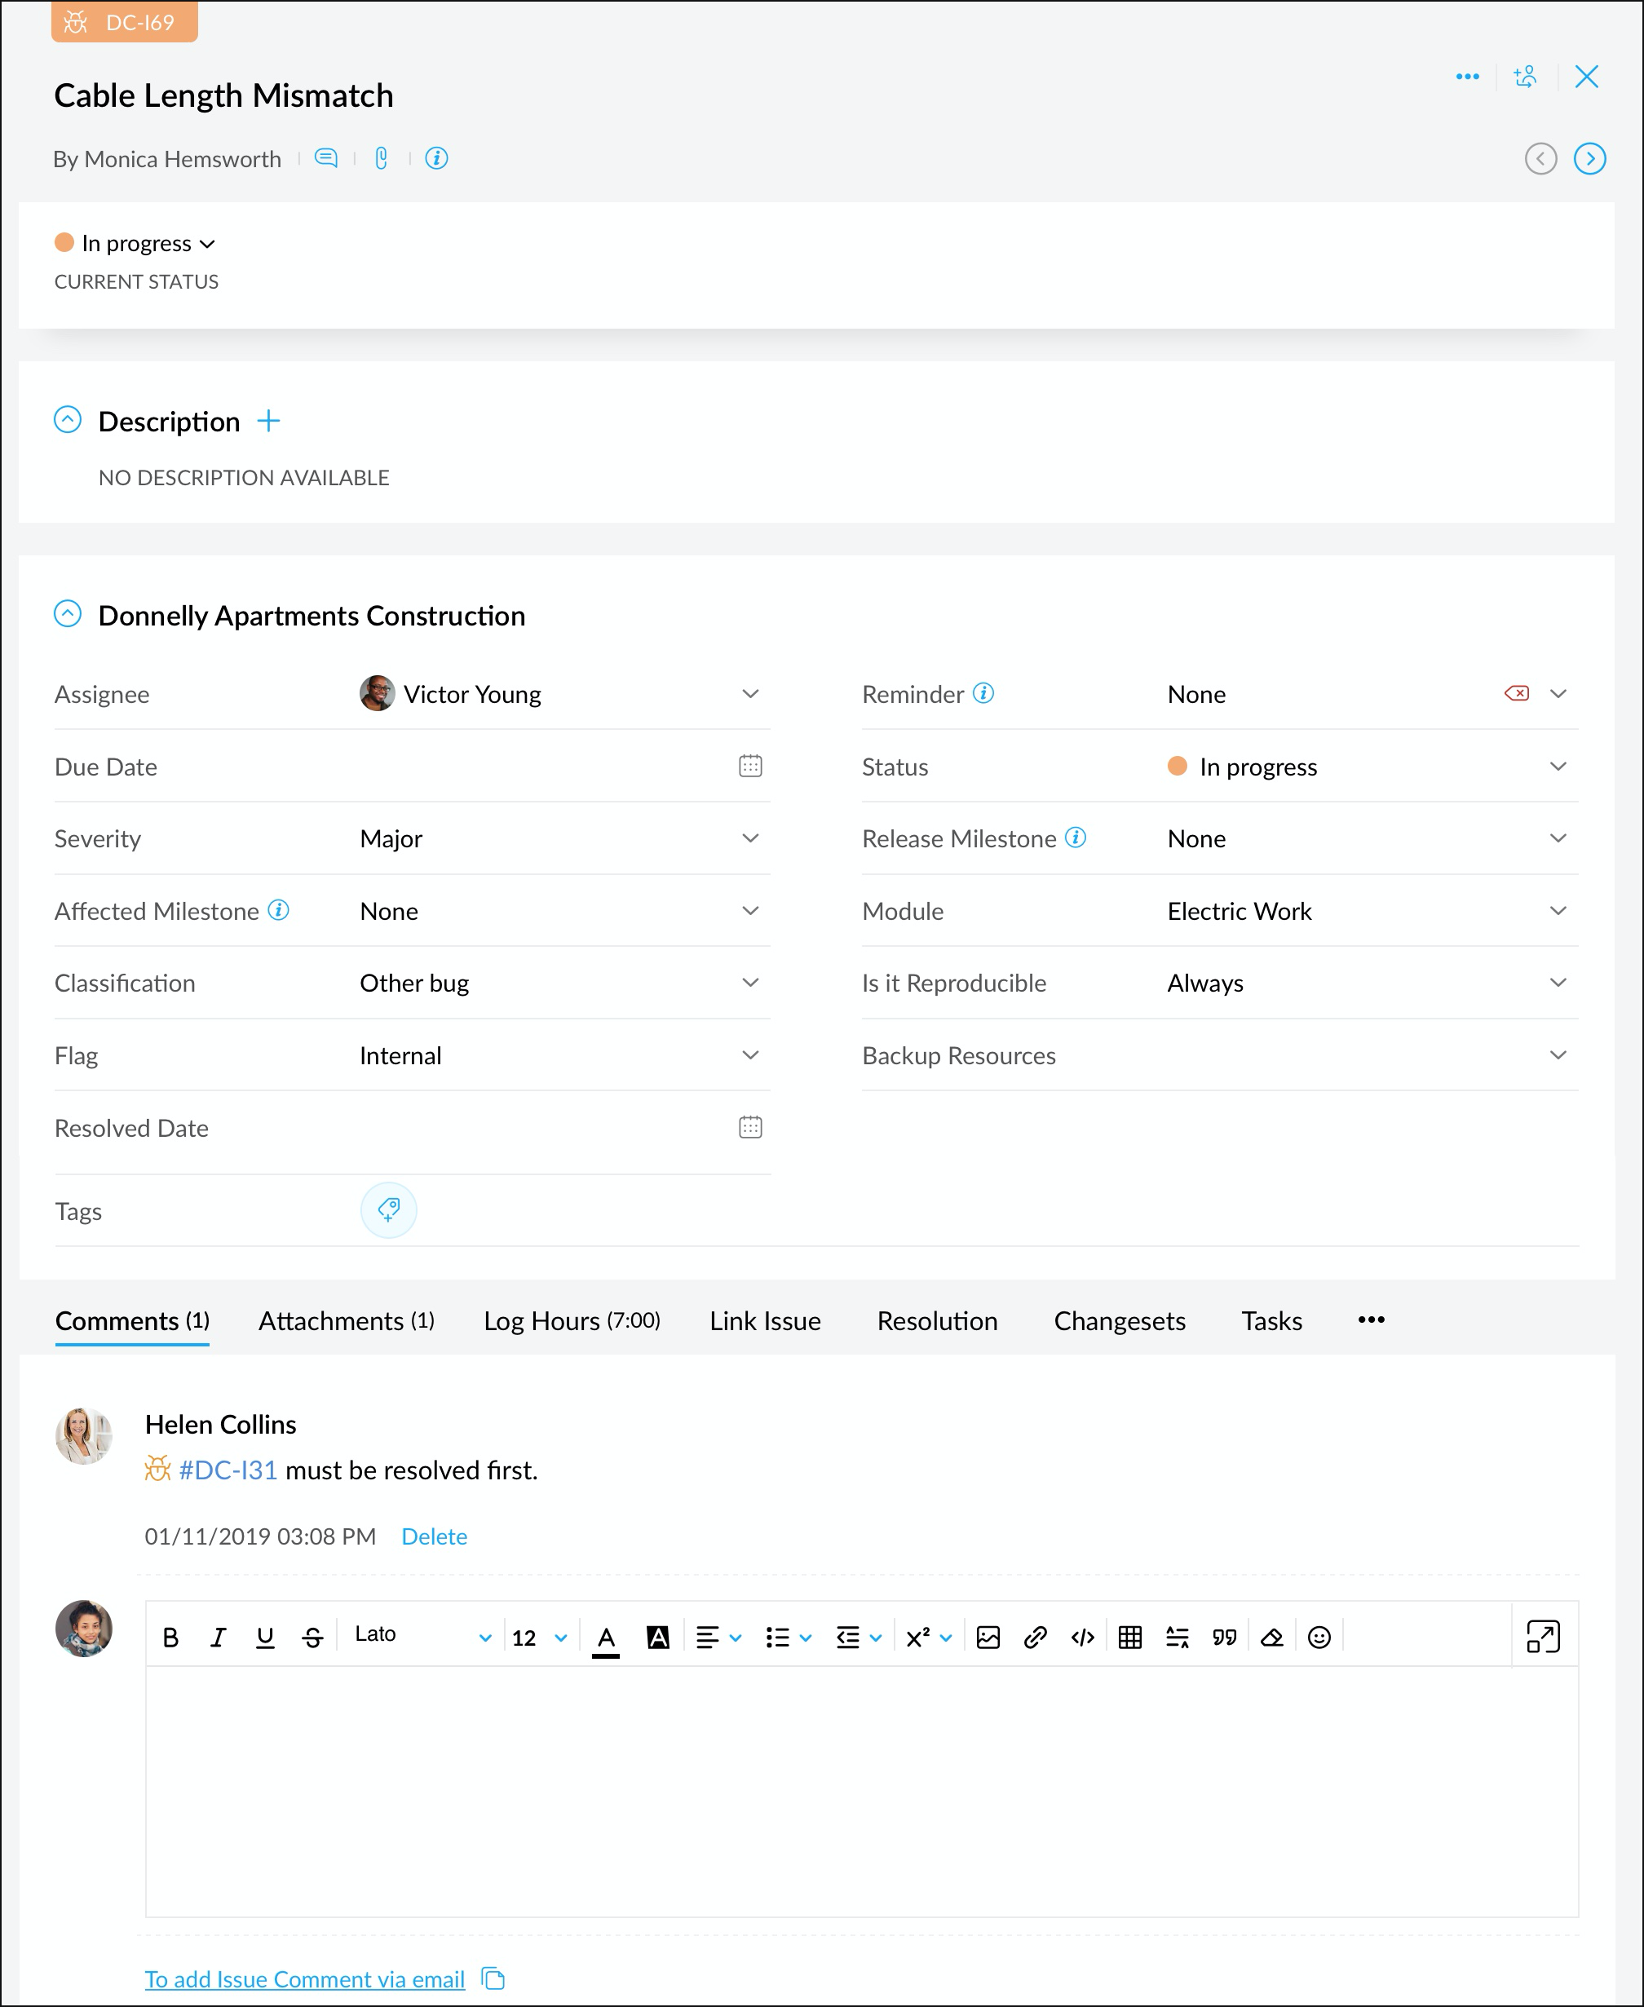Open the font text color picker
This screenshot has width=1644, height=2007.
606,1637
